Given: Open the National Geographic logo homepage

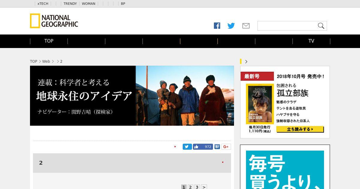Looking at the screenshot, I should tap(54, 21).
